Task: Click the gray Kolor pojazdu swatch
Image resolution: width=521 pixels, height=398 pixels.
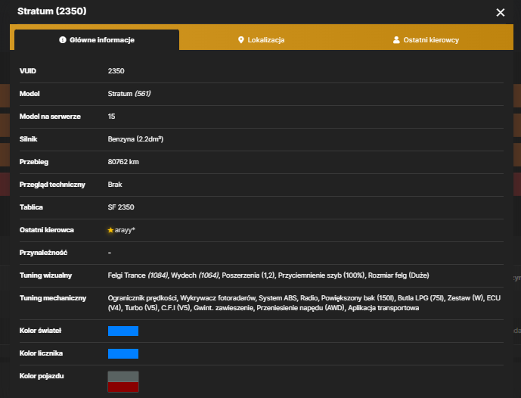Action: tap(123, 376)
